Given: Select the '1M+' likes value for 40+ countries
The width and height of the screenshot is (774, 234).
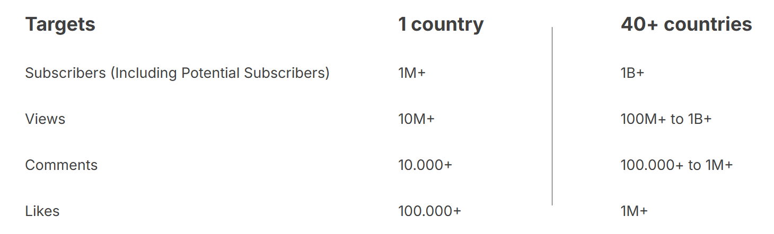Looking at the screenshot, I should pyautogui.click(x=634, y=211).
